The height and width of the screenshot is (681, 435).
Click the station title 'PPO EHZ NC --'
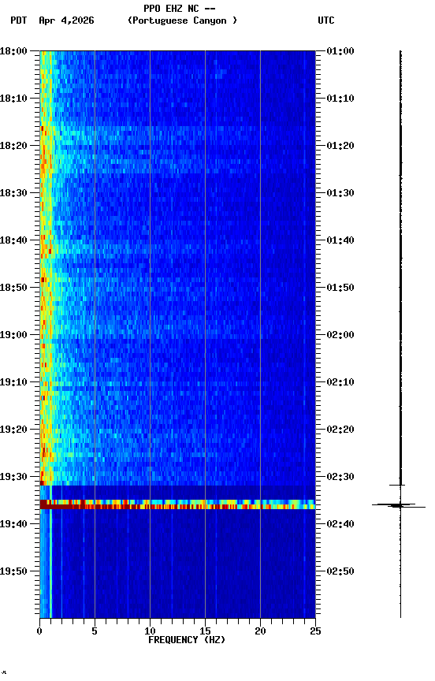(180, 9)
